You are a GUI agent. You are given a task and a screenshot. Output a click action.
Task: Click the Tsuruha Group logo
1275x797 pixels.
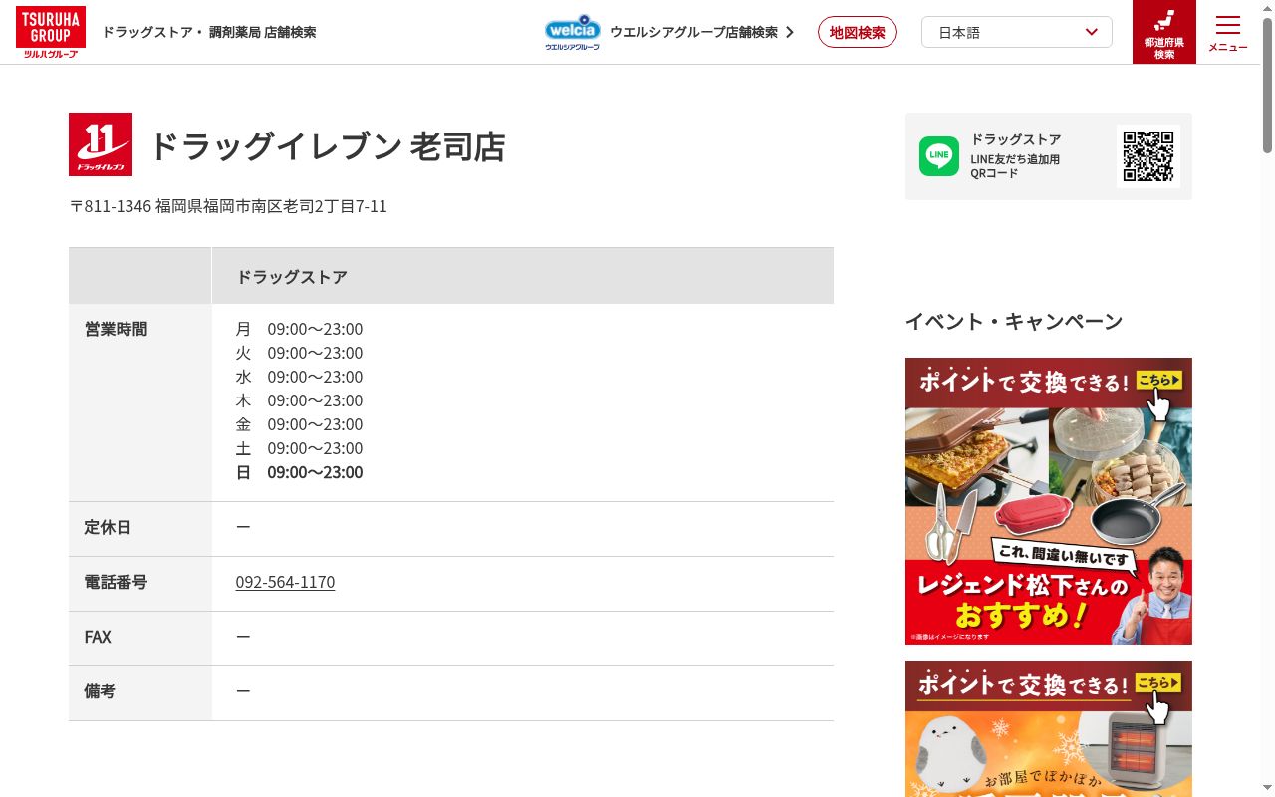[51, 32]
